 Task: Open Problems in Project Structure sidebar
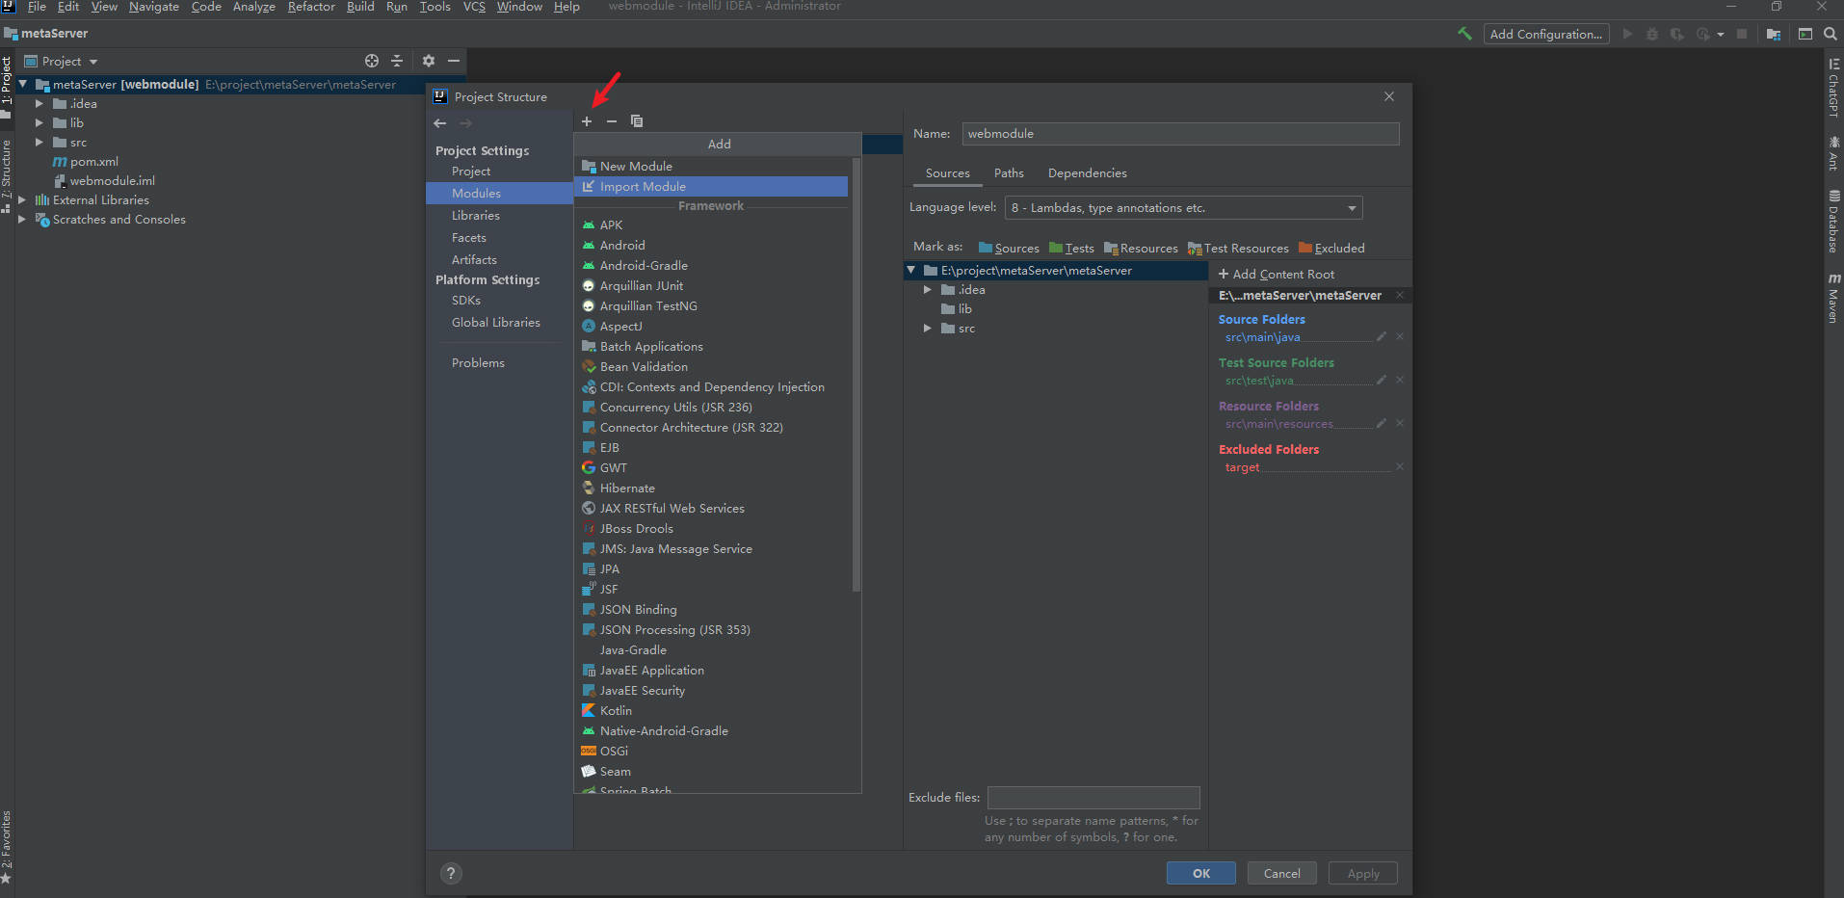[x=478, y=362]
